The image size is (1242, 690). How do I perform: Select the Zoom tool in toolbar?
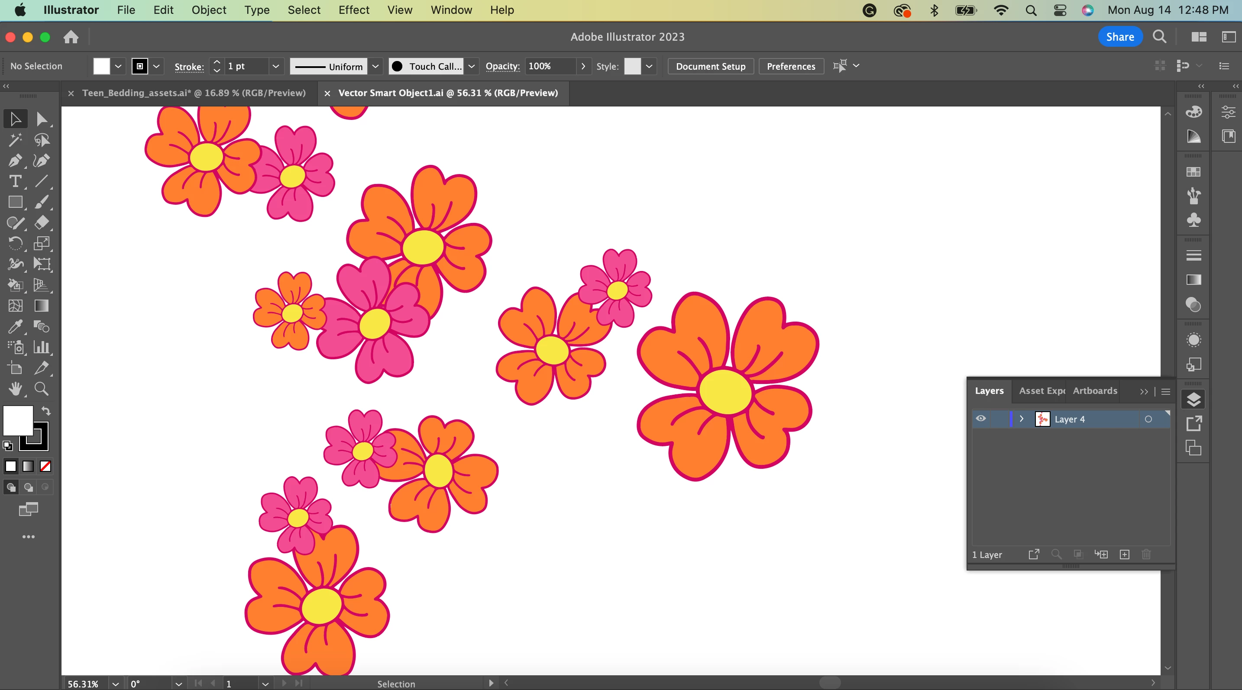coord(42,388)
